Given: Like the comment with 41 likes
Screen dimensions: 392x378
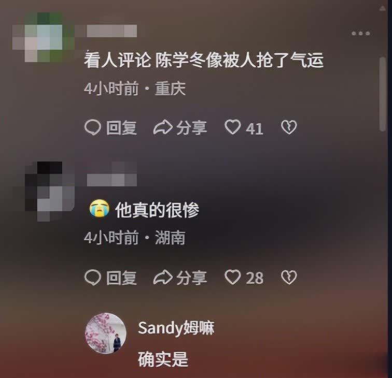Looking at the screenshot, I should tap(232, 127).
